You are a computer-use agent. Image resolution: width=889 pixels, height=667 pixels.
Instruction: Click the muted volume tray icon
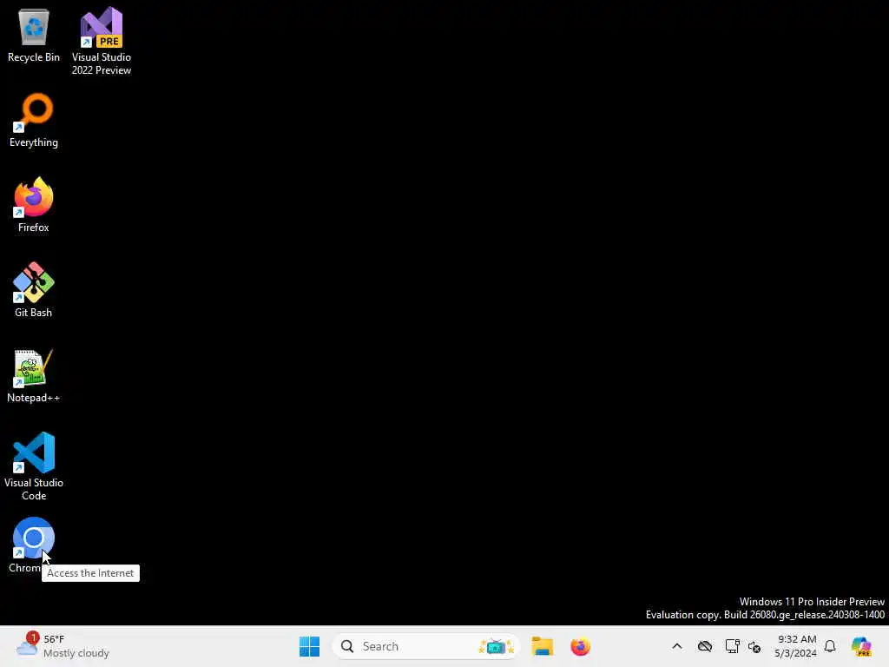[x=754, y=646]
